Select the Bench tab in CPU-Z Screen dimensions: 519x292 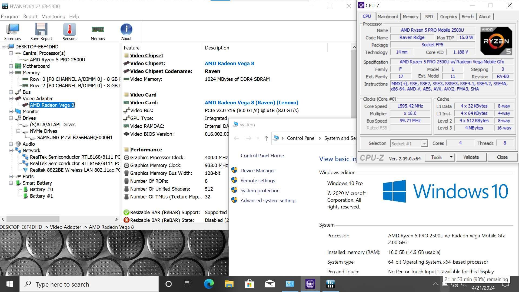[x=467, y=16]
